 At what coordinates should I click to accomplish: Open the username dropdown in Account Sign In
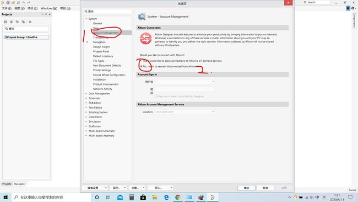213,82
